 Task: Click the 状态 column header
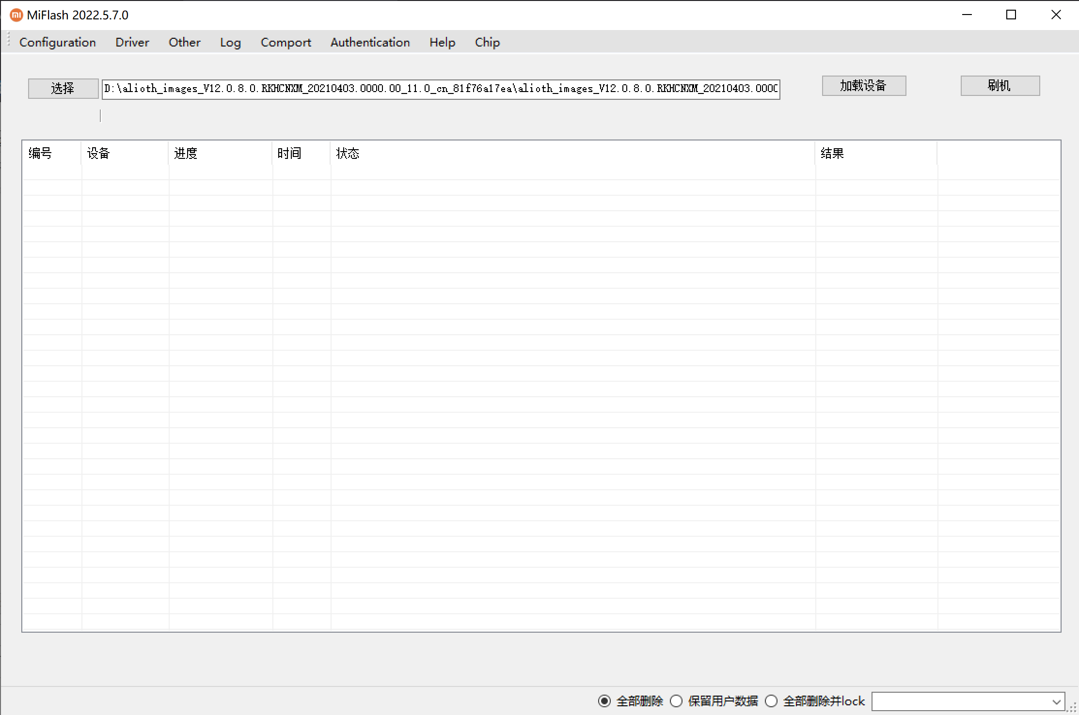pyautogui.click(x=347, y=153)
